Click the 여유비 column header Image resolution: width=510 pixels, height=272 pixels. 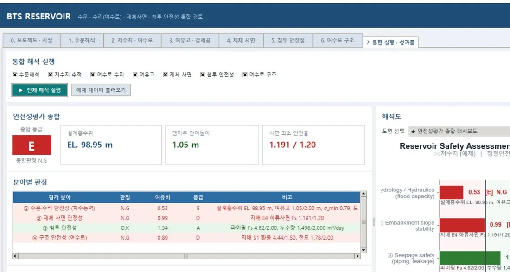162,197
